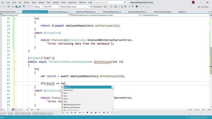Image resolution: width=212 pixels, height=119 pixels.
Task: Open the Debug configuration dropdown
Action: coord(38,7)
